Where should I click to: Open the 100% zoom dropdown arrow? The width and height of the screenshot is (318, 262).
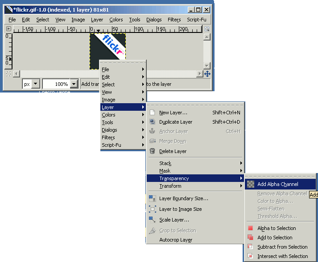pyautogui.click(x=74, y=84)
